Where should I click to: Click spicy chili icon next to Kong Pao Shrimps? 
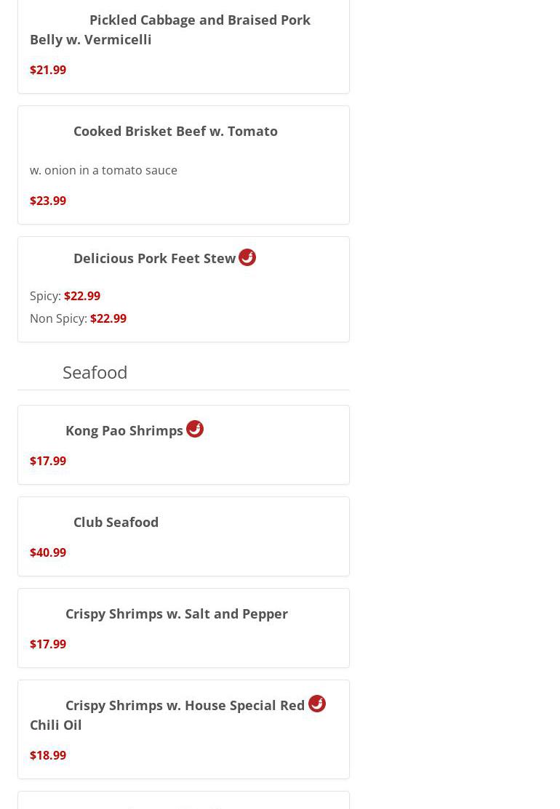(x=195, y=429)
